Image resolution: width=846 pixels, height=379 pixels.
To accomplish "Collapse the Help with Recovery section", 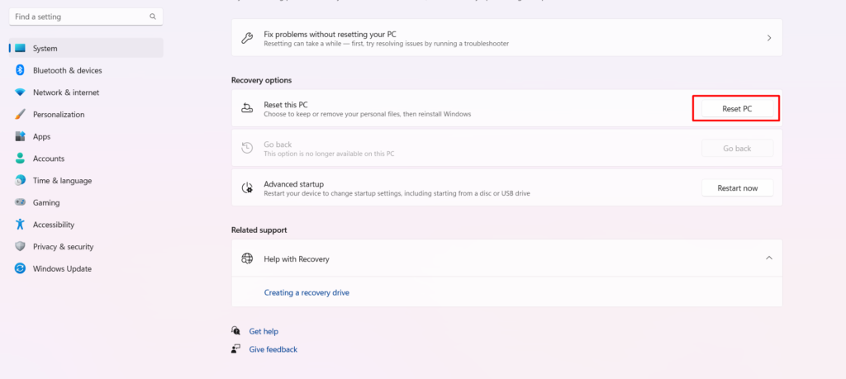I will click(769, 258).
